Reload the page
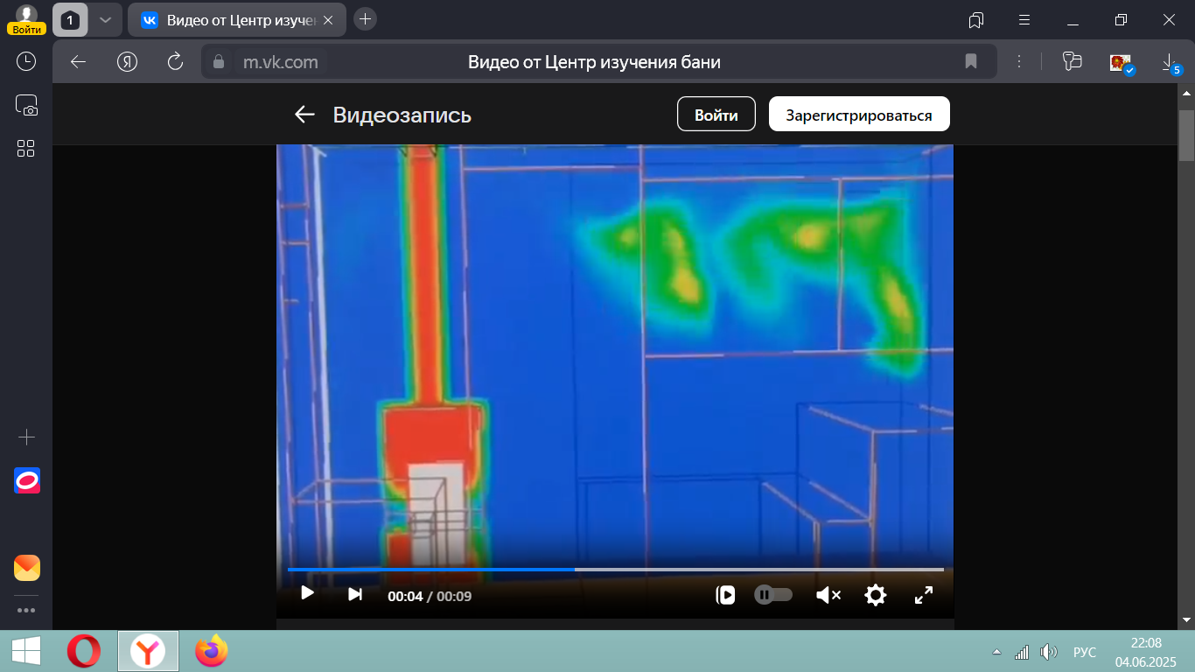1195x672 pixels. [175, 61]
